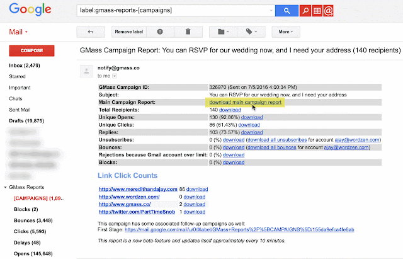Image resolution: width=403 pixels, height=259 pixels.
Task: Open the First Stage follow-up campaign link
Action: [239, 229]
